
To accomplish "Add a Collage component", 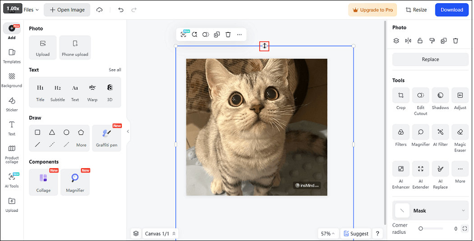I will click(x=43, y=182).
